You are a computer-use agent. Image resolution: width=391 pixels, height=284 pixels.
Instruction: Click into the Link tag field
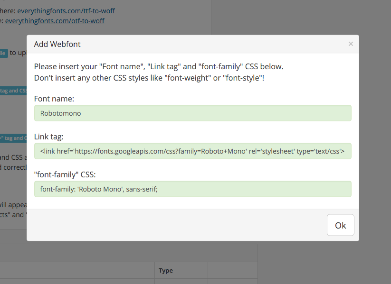192,151
